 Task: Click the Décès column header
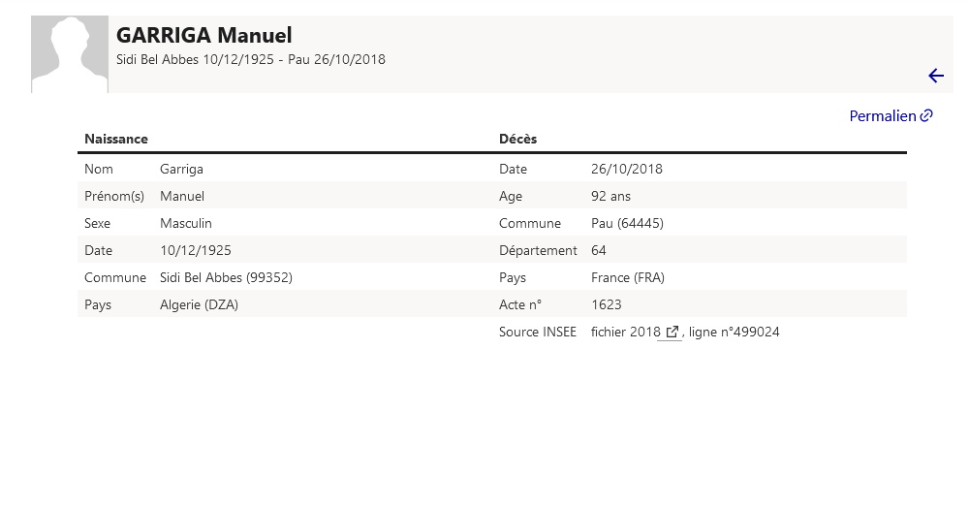[x=517, y=139]
